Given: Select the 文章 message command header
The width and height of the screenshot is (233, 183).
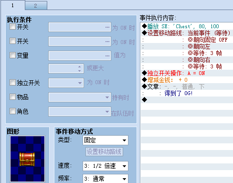Looking at the screenshot, I should [187, 86].
